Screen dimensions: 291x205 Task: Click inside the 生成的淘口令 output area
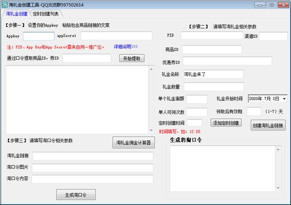[226, 169]
